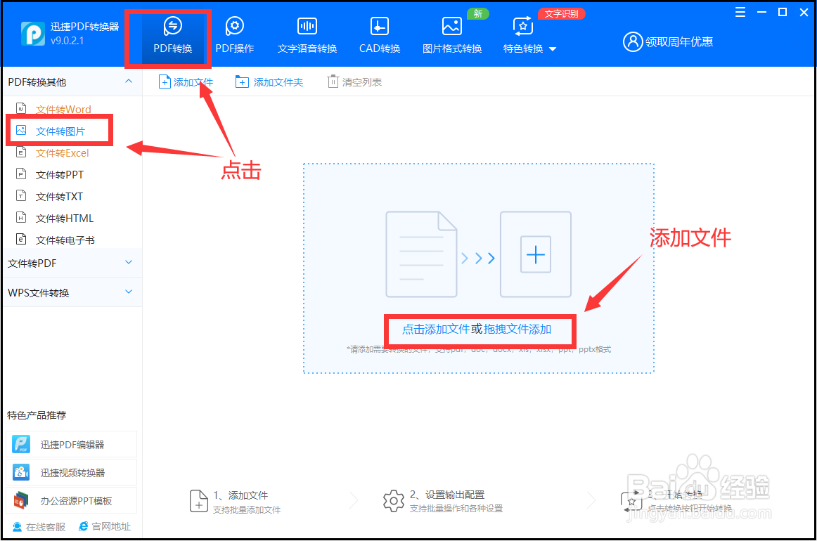The height and width of the screenshot is (541, 817).
Task: Expand the WPS文件转换 section chevron
Action: [x=129, y=292]
